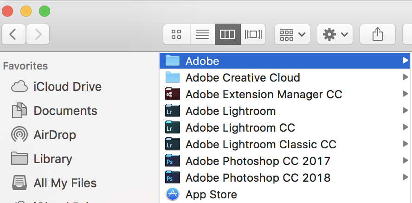This screenshot has height=203, width=412.
Task: Expand Adobe Photoshop CC 2017 arrow
Action: [x=405, y=161]
